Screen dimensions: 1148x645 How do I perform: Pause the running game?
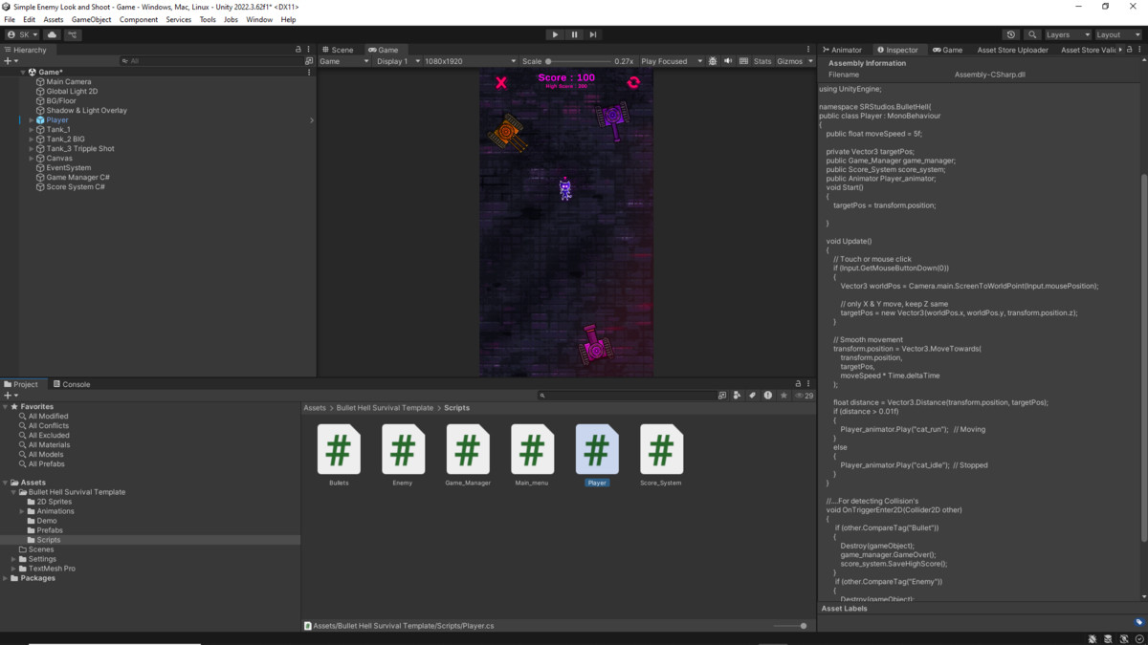[x=574, y=34]
